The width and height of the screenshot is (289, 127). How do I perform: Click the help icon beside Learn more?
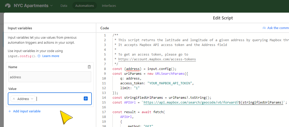pyautogui.click(x=39, y=56)
